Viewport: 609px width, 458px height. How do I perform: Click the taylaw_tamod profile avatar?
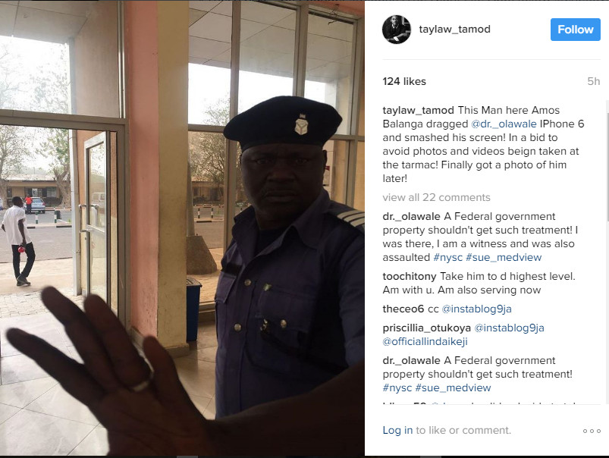[396, 30]
